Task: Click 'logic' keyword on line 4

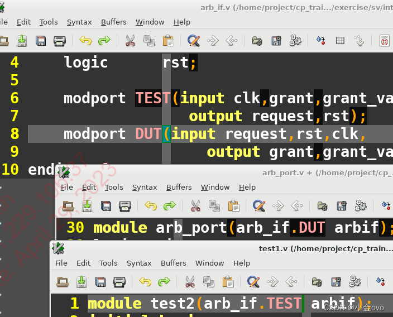Action: click(x=86, y=63)
